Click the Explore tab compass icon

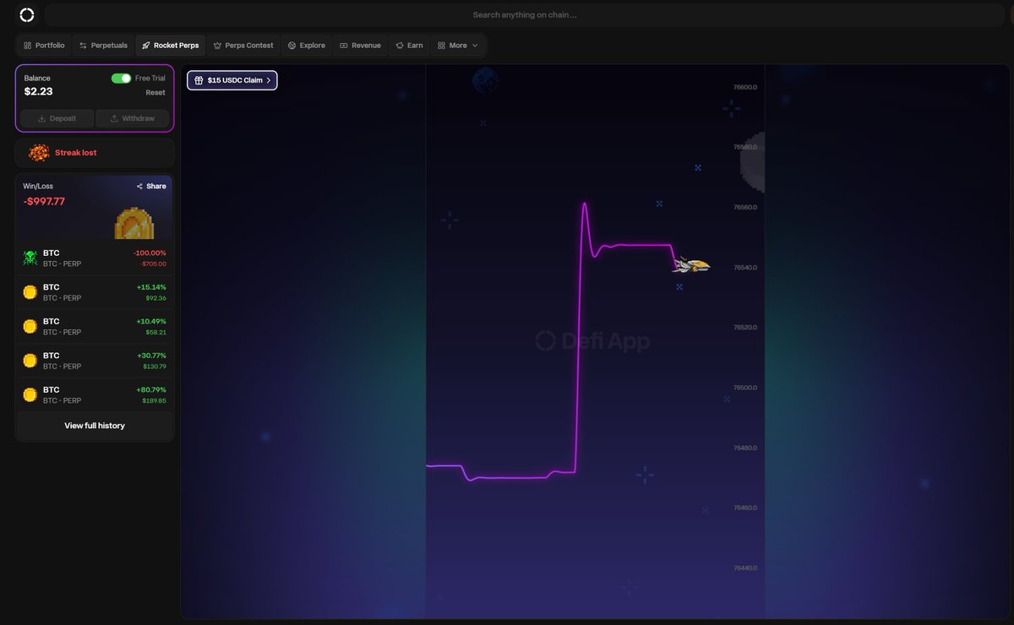click(292, 46)
